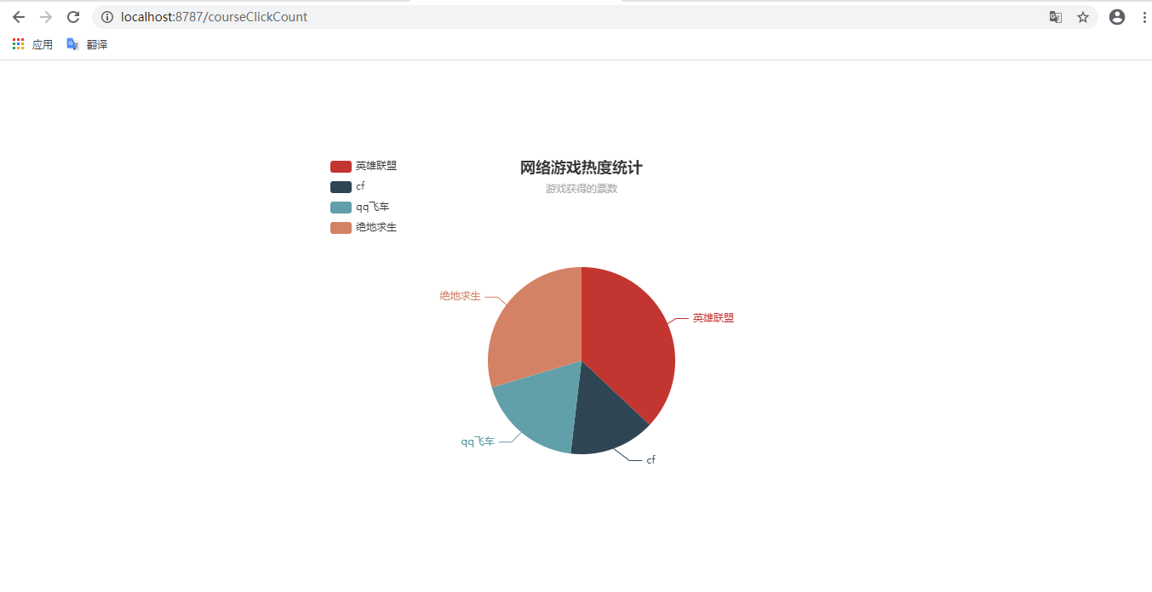The image size is (1152, 592).
Task: Open the browser profile avatar
Action: click(x=1116, y=16)
